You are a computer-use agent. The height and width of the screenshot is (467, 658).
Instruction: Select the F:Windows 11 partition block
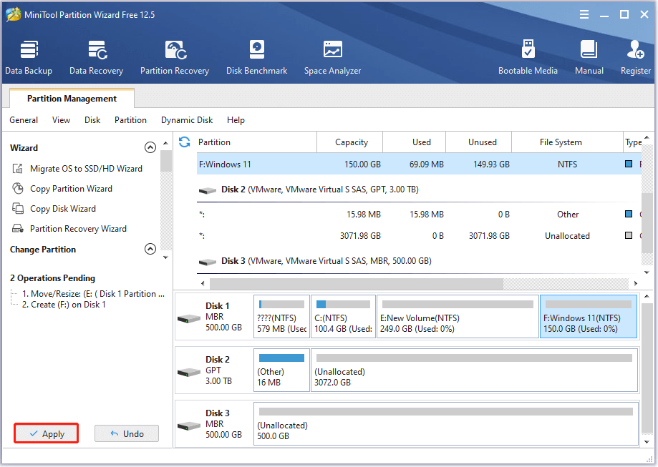(x=589, y=317)
